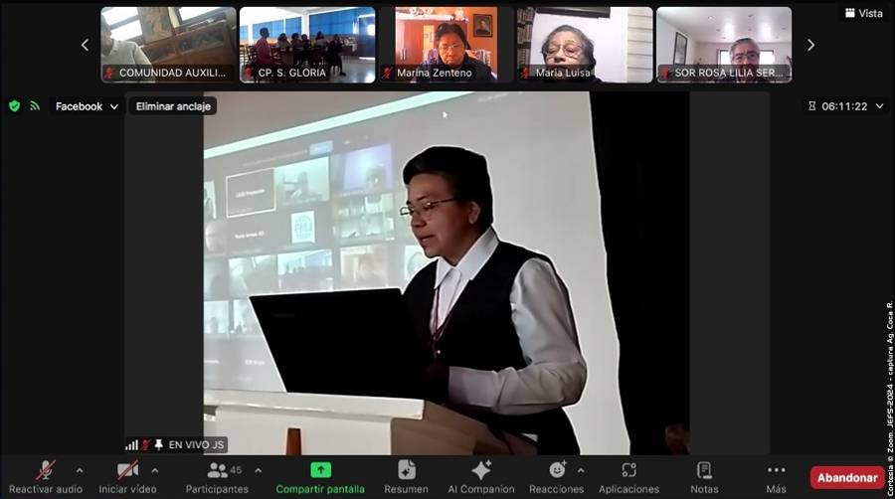
Task: Open the Aplicaciones apps icon
Action: 629,470
